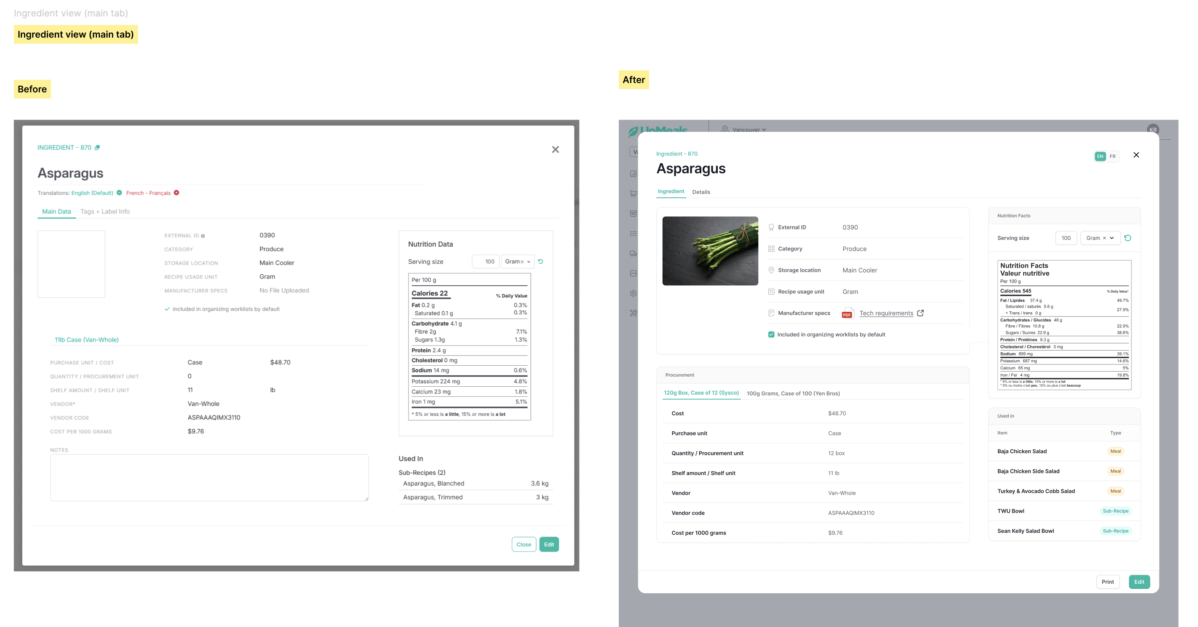
Task: Reset serving size in Nutrition Facts panel
Action: point(1128,238)
